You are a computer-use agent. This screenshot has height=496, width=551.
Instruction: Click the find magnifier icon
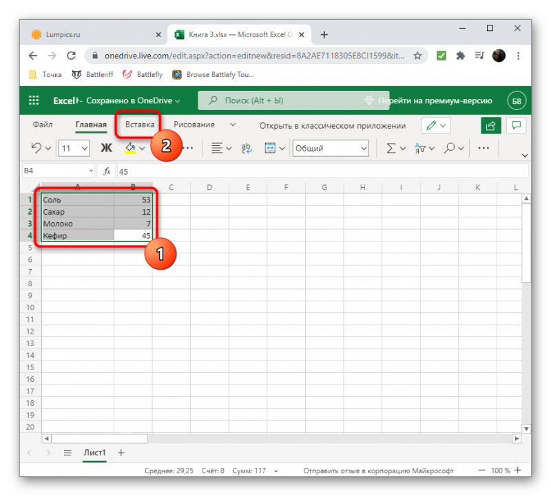pyautogui.click(x=449, y=148)
